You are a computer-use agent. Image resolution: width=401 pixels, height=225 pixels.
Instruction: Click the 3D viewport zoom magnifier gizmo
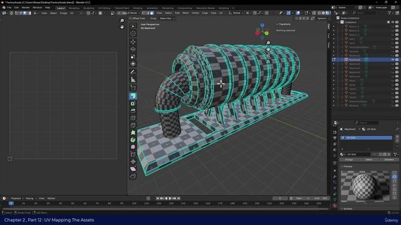coord(268,42)
